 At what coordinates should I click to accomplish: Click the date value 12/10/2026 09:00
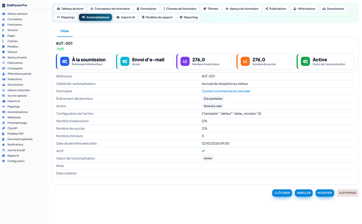coord(215,144)
